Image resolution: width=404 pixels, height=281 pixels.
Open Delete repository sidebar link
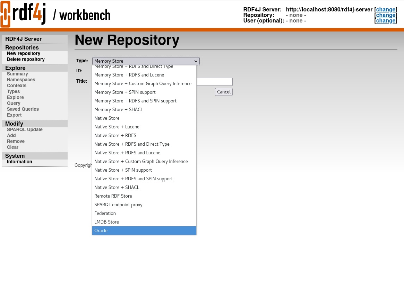click(26, 60)
